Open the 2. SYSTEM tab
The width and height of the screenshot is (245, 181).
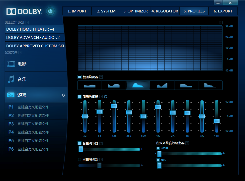[106, 11]
